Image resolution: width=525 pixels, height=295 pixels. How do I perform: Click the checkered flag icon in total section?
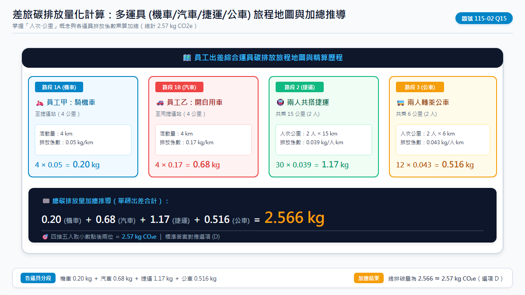pyautogui.click(x=46, y=201)
